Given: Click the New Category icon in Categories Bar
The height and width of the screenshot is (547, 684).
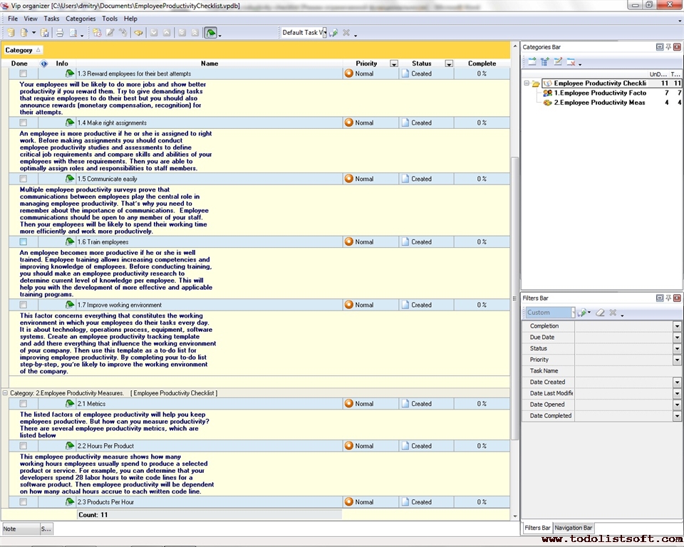Looking at the screenshot, I should [x=534, y=63].
